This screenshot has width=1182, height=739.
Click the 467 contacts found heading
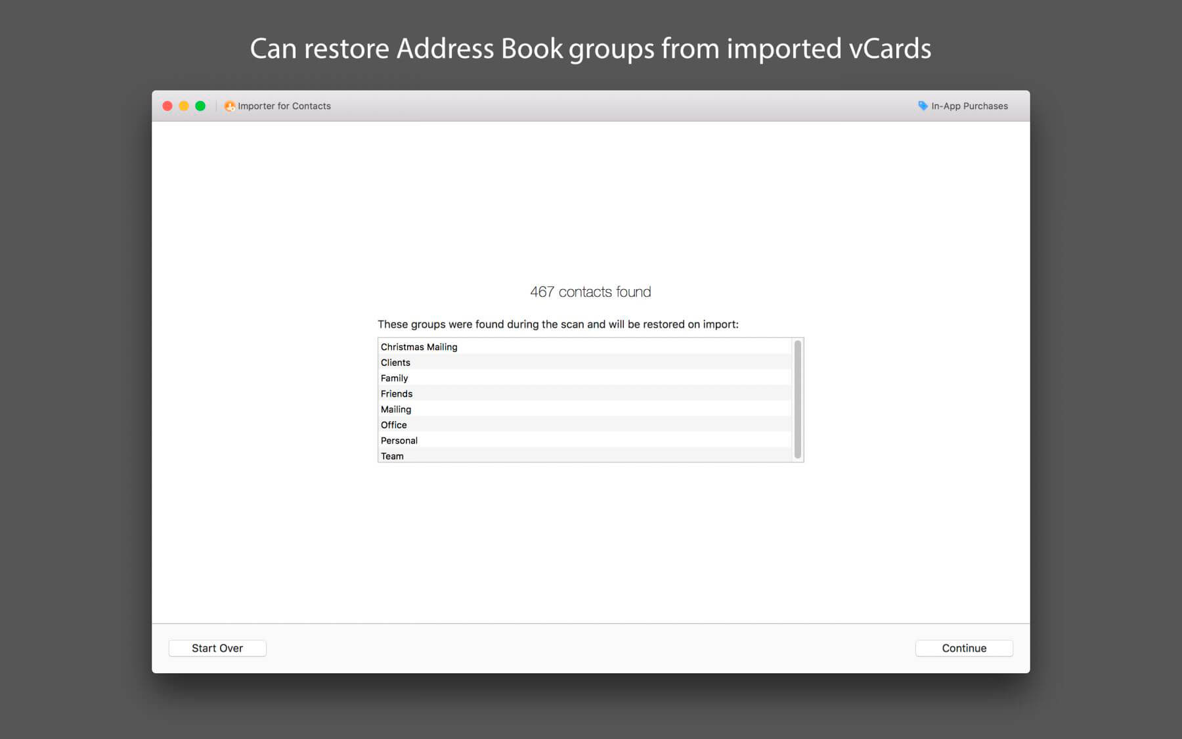(590, 292)
